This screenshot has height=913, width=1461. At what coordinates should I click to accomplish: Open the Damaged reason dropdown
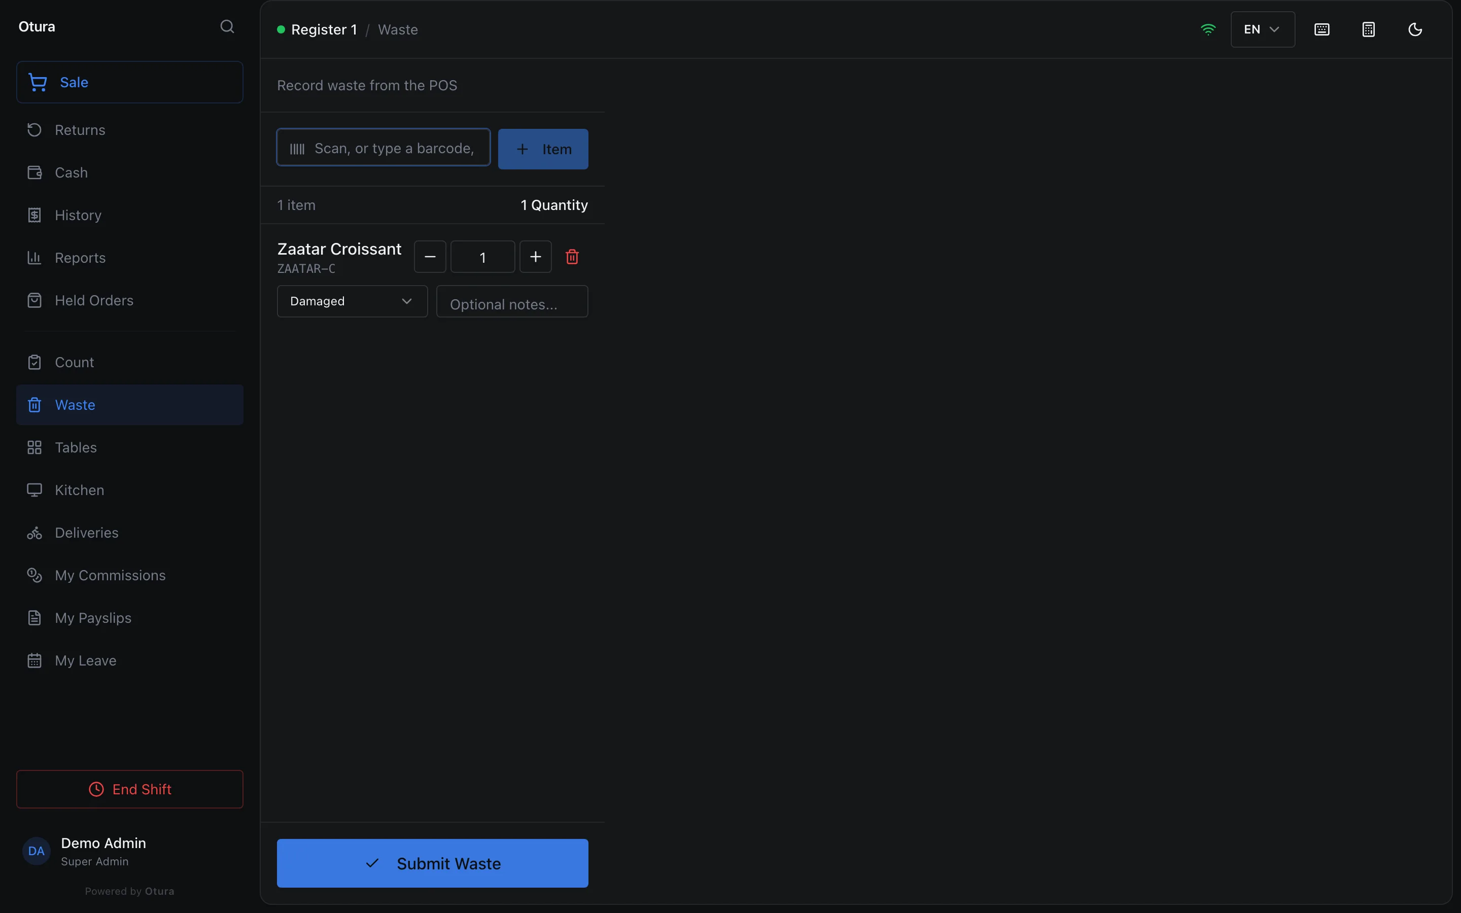(352, 301)
